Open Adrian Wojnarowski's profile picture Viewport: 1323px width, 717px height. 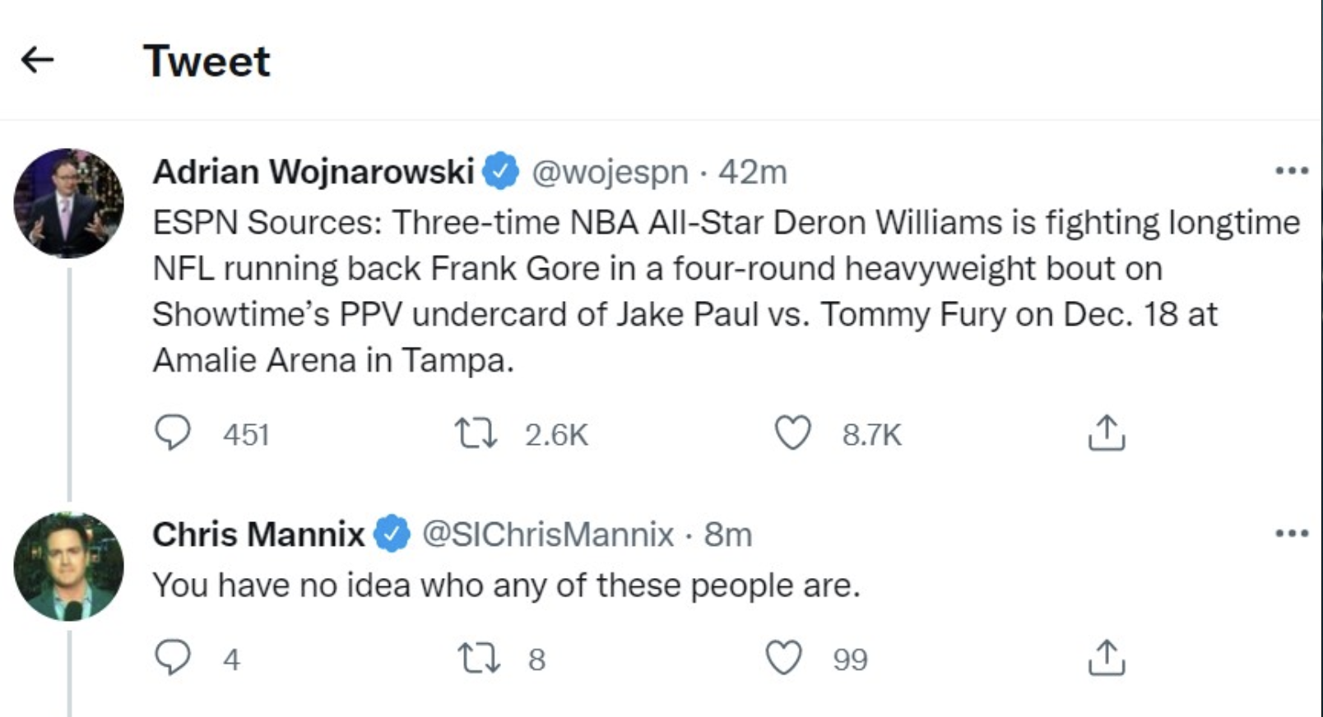click(x=68, y=203)
